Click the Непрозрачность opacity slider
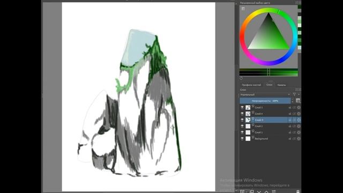Image resolution: width=343 pixels, height=193 pixels. (x=265, y=101)
